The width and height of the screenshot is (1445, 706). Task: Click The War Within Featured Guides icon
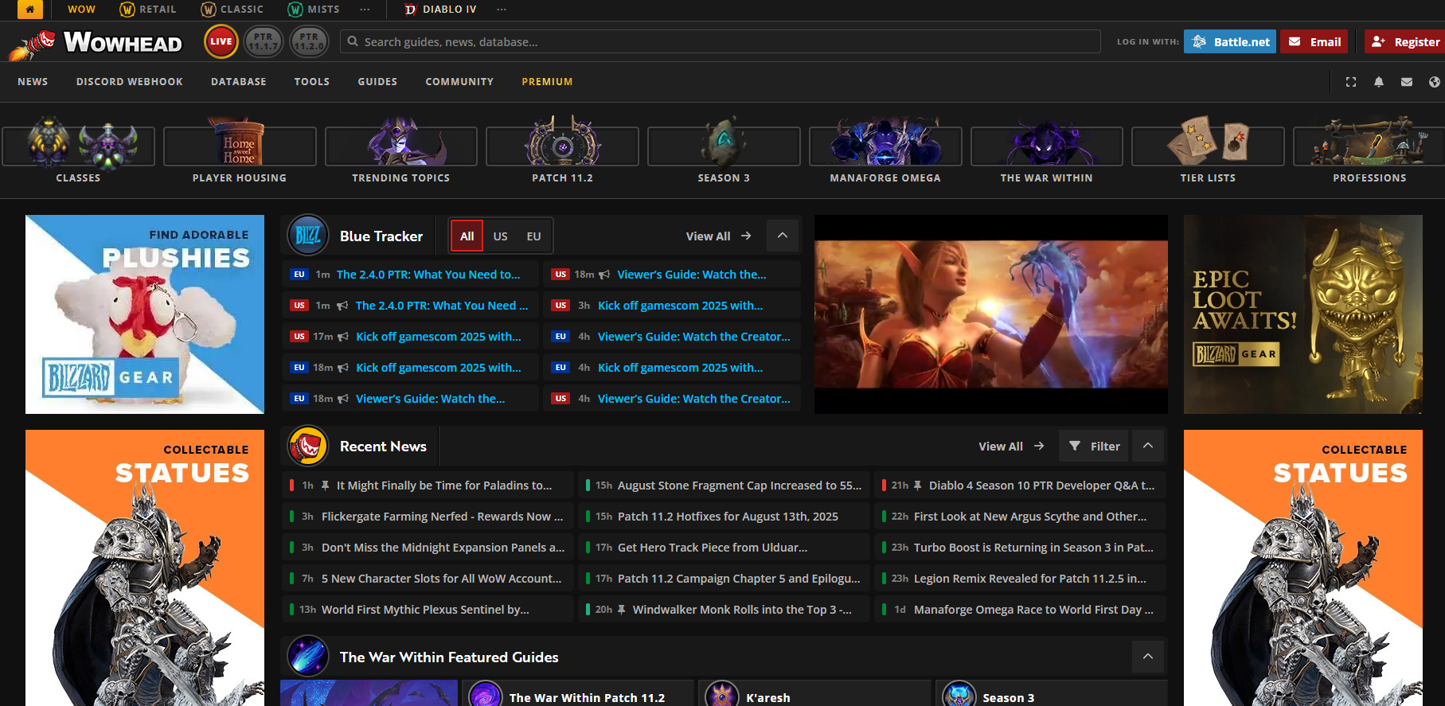pyautogui.click(x=308, y=657)
